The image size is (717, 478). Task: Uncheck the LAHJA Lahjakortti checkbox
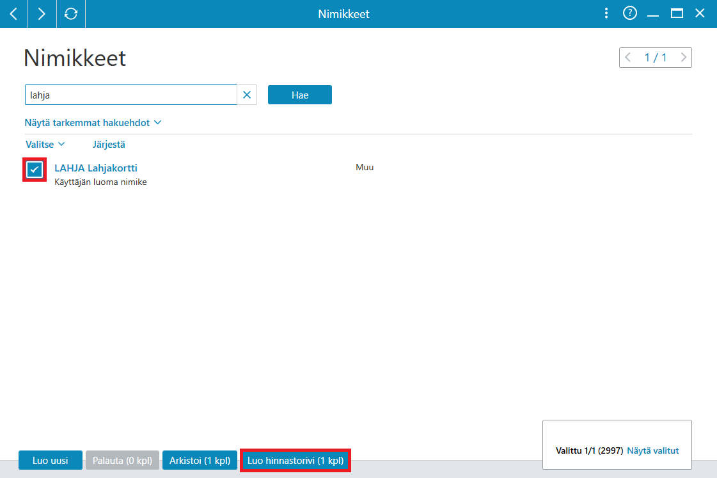35,170
